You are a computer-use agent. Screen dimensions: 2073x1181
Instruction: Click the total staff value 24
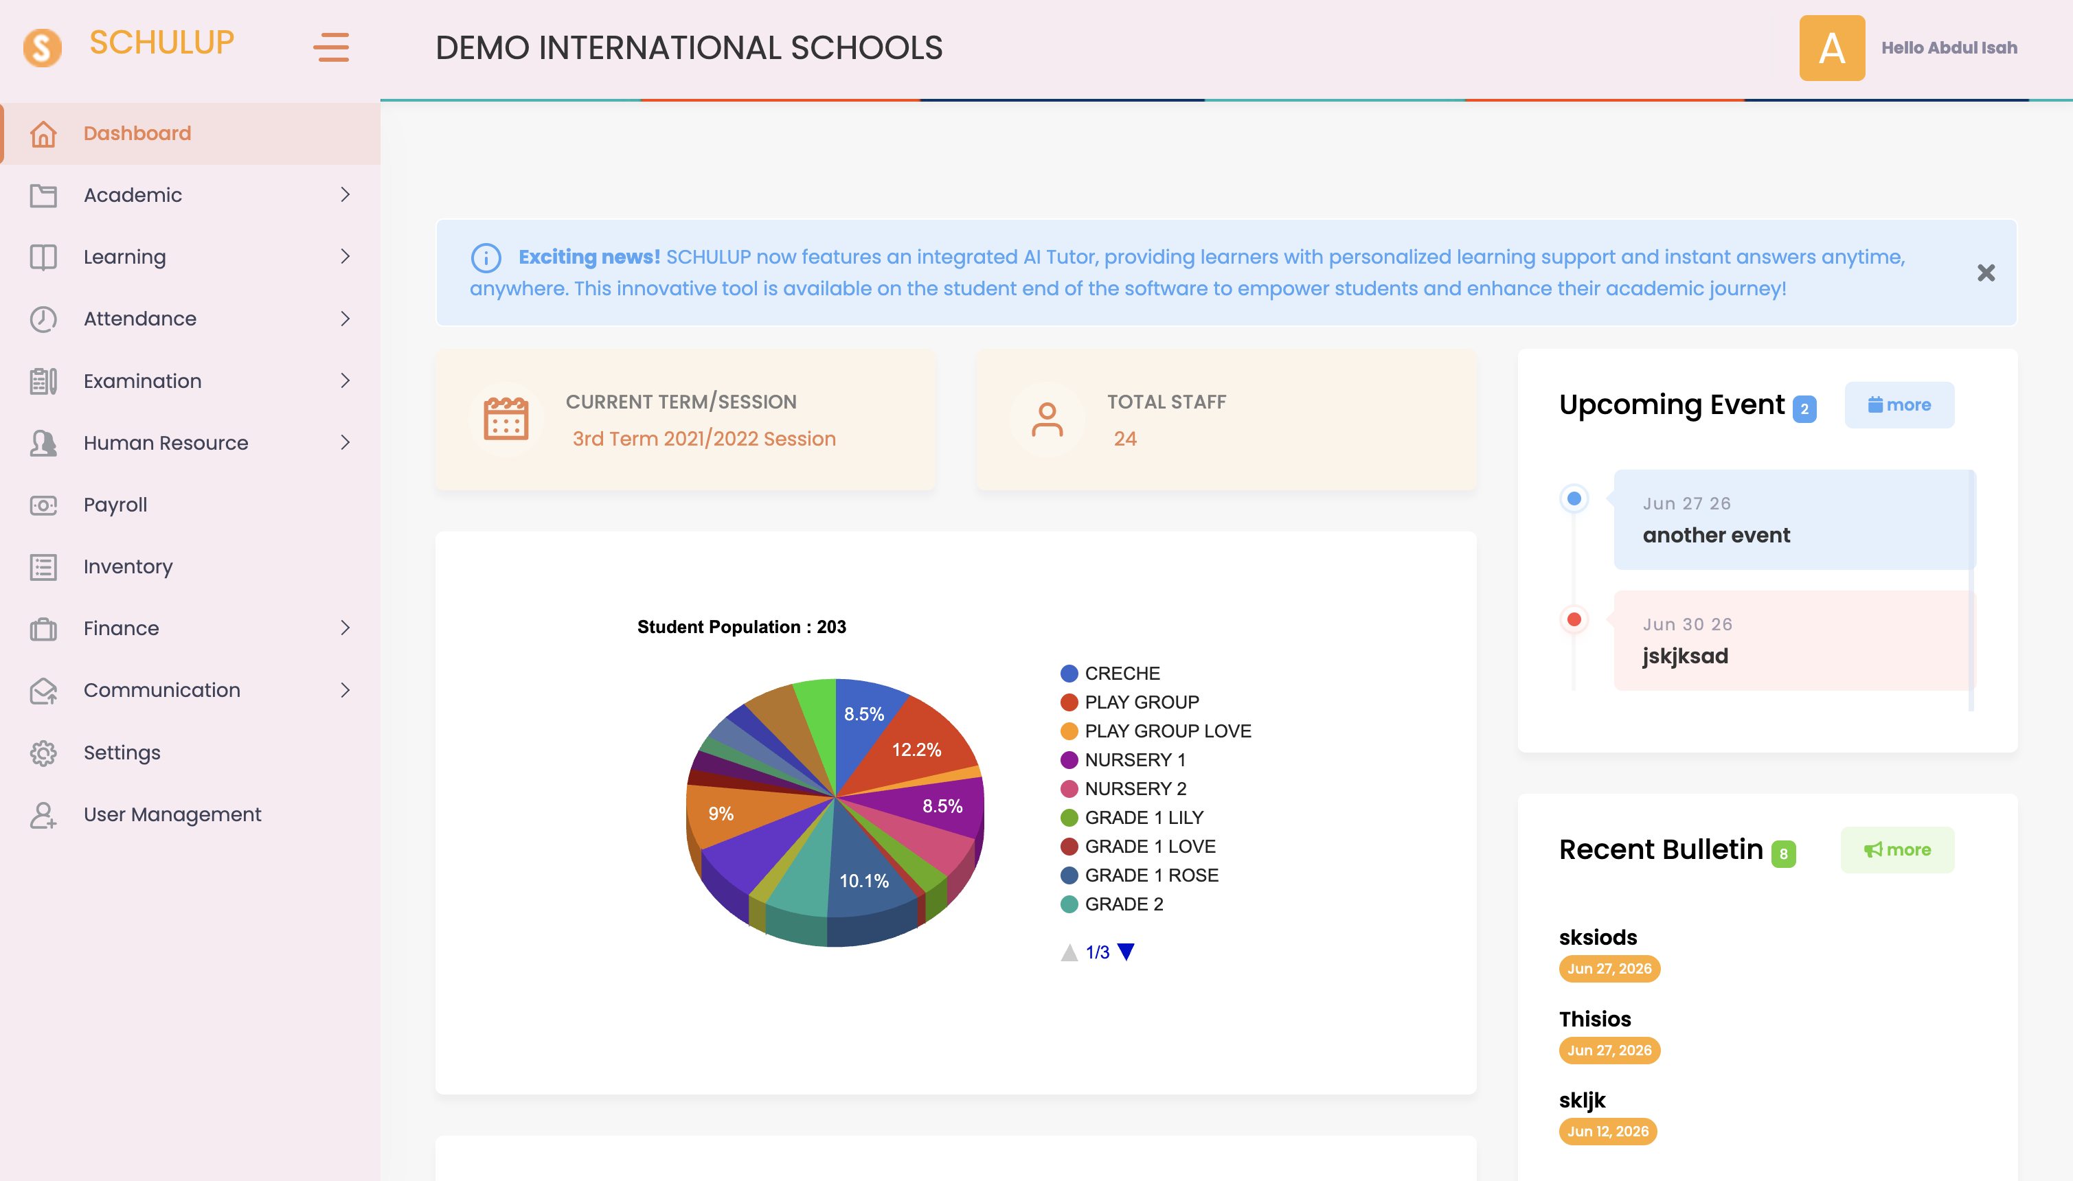tap(1124, 439)
